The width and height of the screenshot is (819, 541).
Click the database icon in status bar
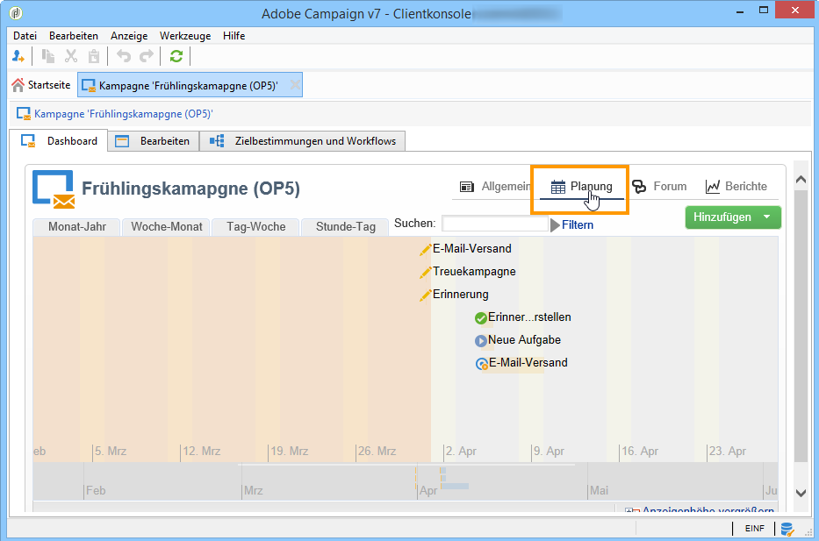tap(787, 529)
